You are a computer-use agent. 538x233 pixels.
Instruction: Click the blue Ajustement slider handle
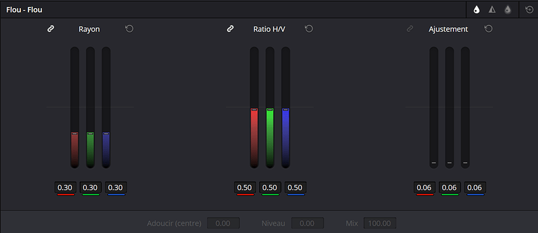(465, 163)
